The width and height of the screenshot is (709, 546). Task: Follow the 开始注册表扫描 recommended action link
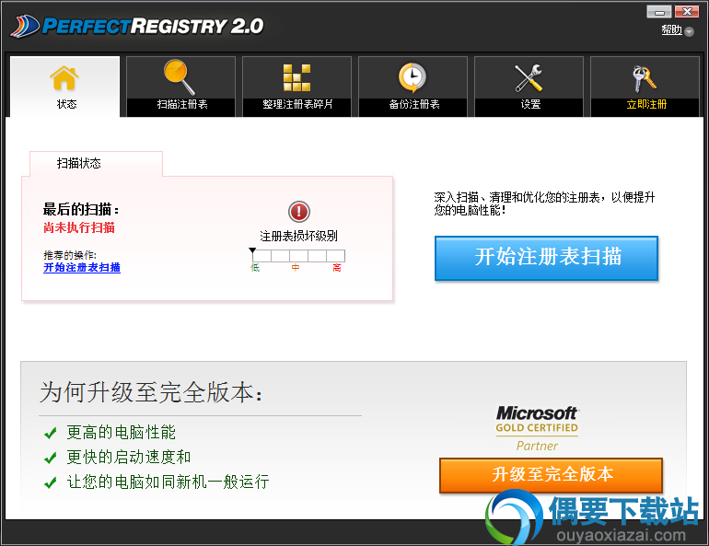(82, 268)
